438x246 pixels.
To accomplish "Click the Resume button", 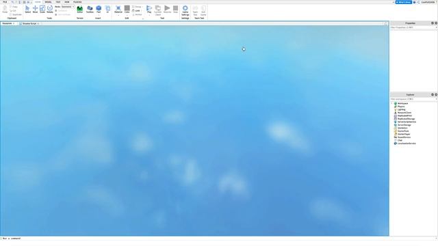I will 167,9.
